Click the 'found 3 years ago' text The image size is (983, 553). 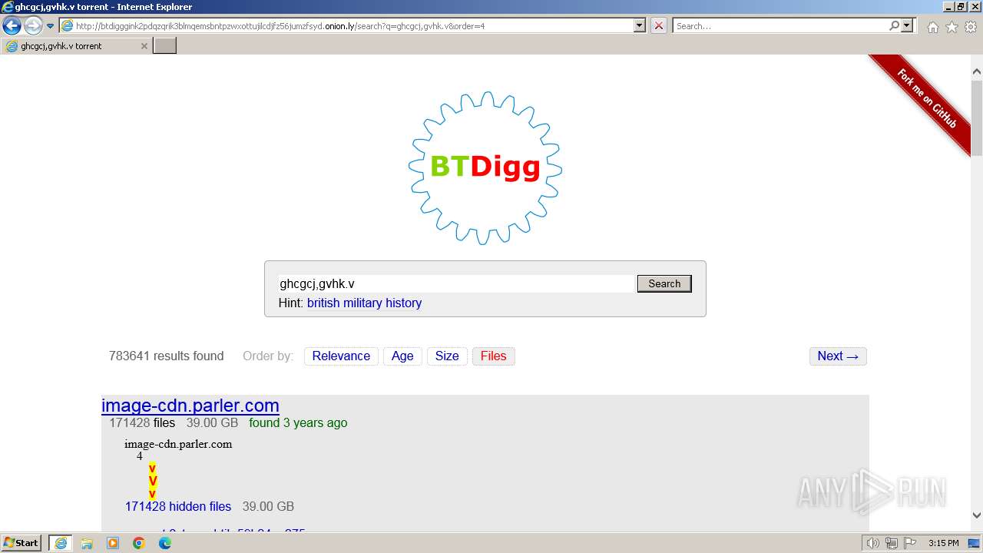pos(298,422)
